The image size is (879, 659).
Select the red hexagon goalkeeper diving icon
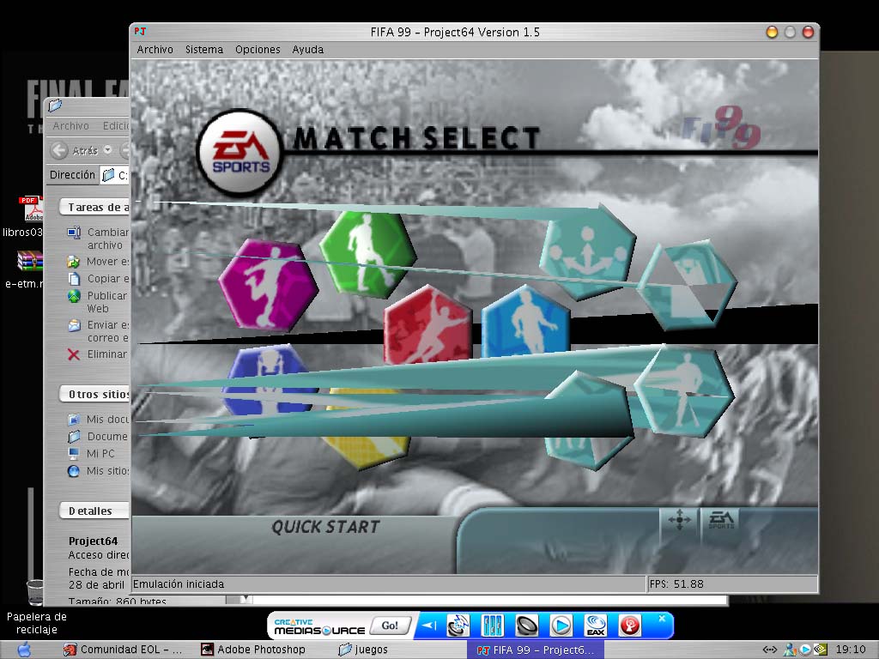[x=427, y=323]
